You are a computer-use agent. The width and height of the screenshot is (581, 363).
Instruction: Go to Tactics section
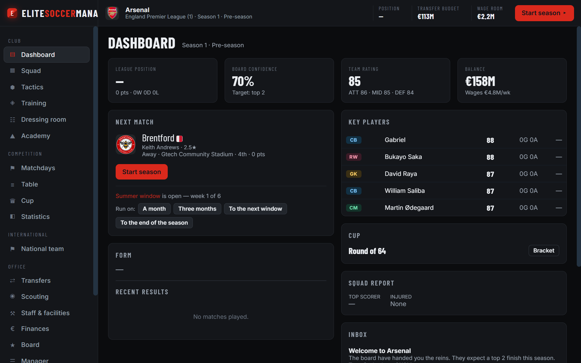pos(47,87)
